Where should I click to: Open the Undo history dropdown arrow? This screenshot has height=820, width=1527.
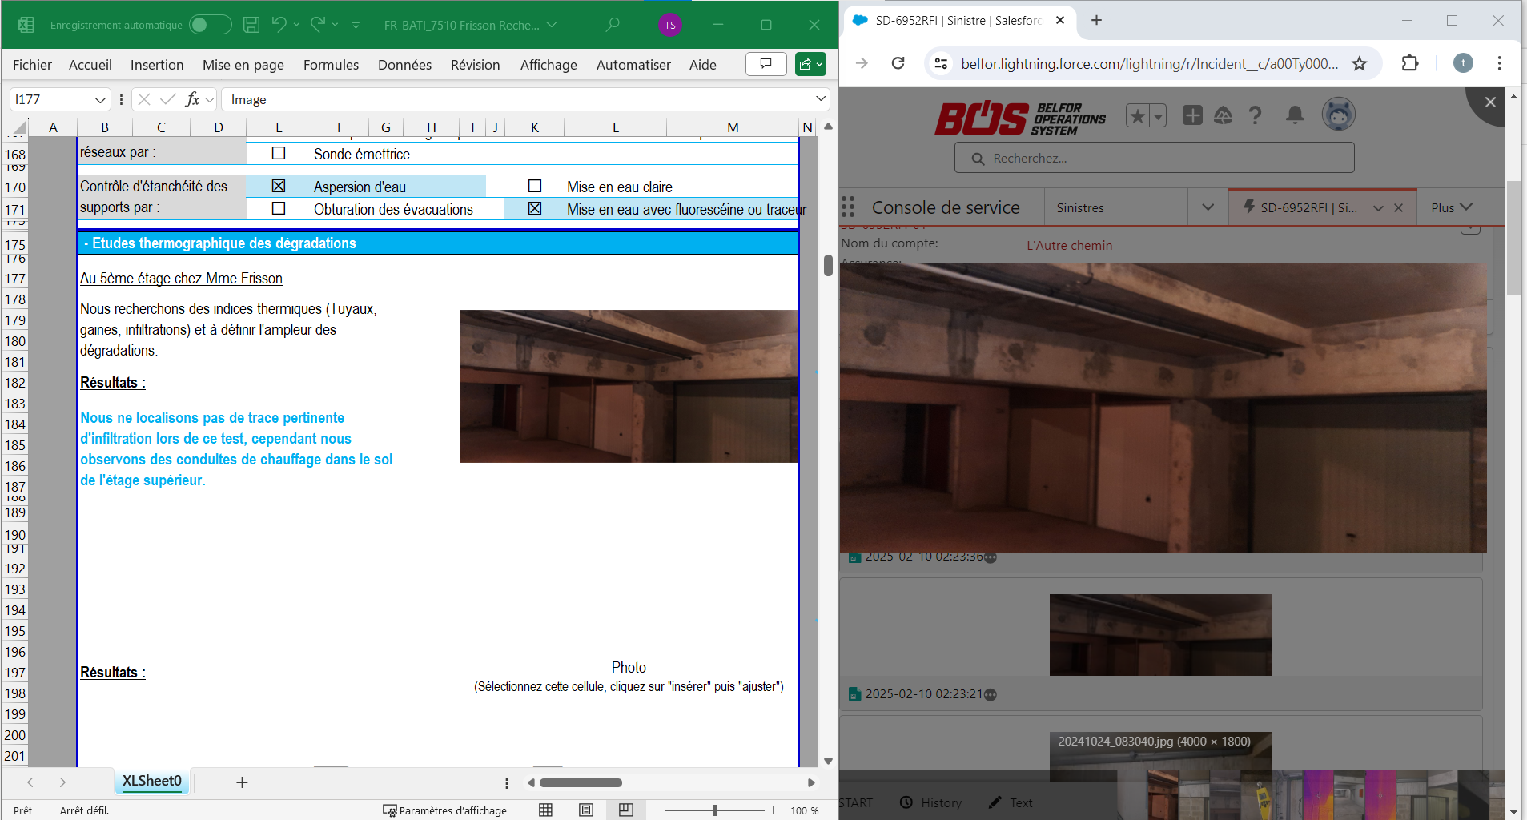point(296,25)
